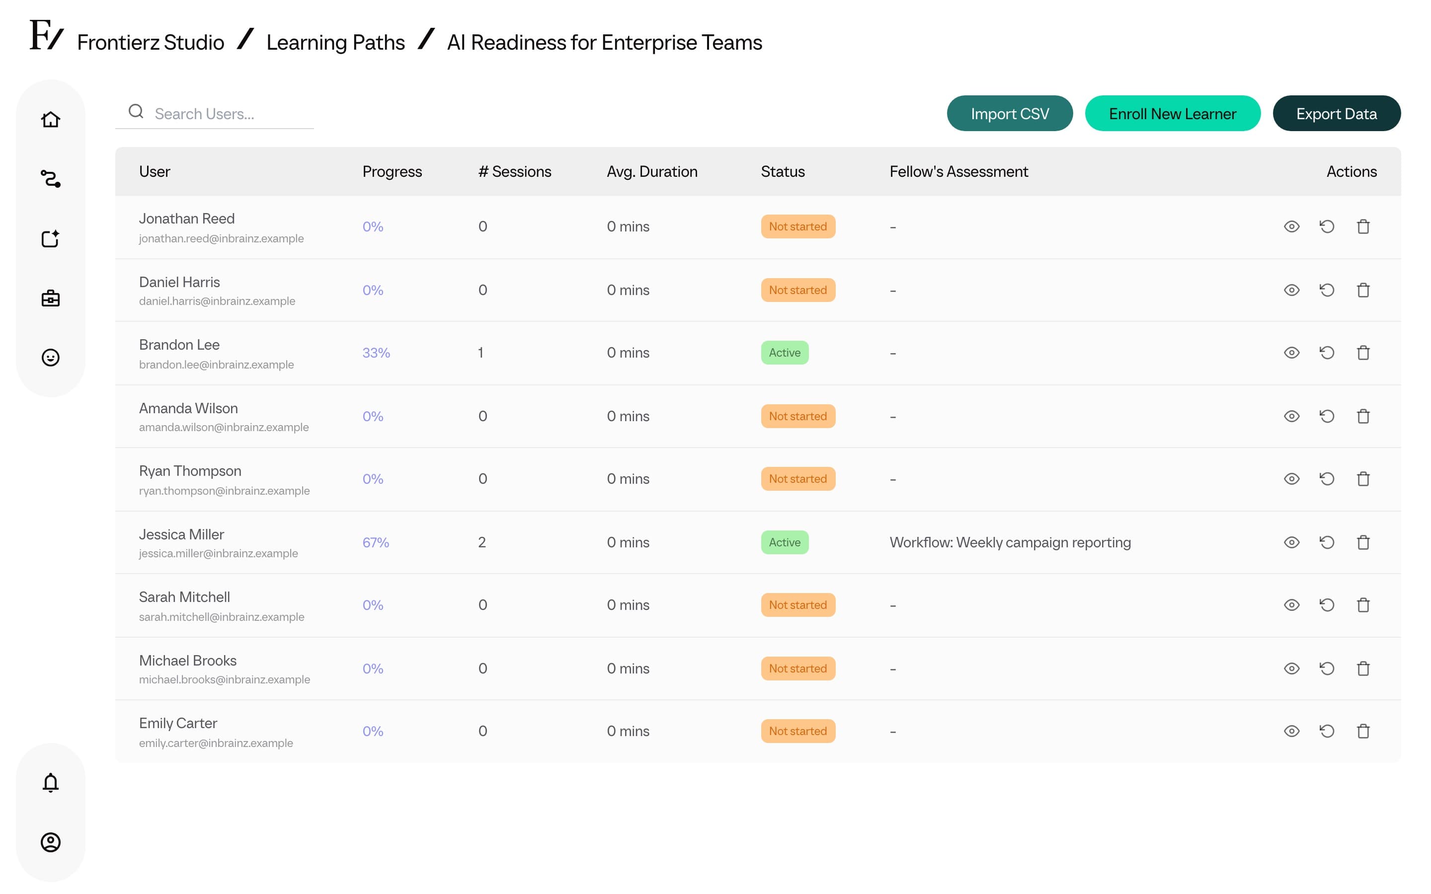
Task: Click the Import CSV button
Action: point(1009,113)
